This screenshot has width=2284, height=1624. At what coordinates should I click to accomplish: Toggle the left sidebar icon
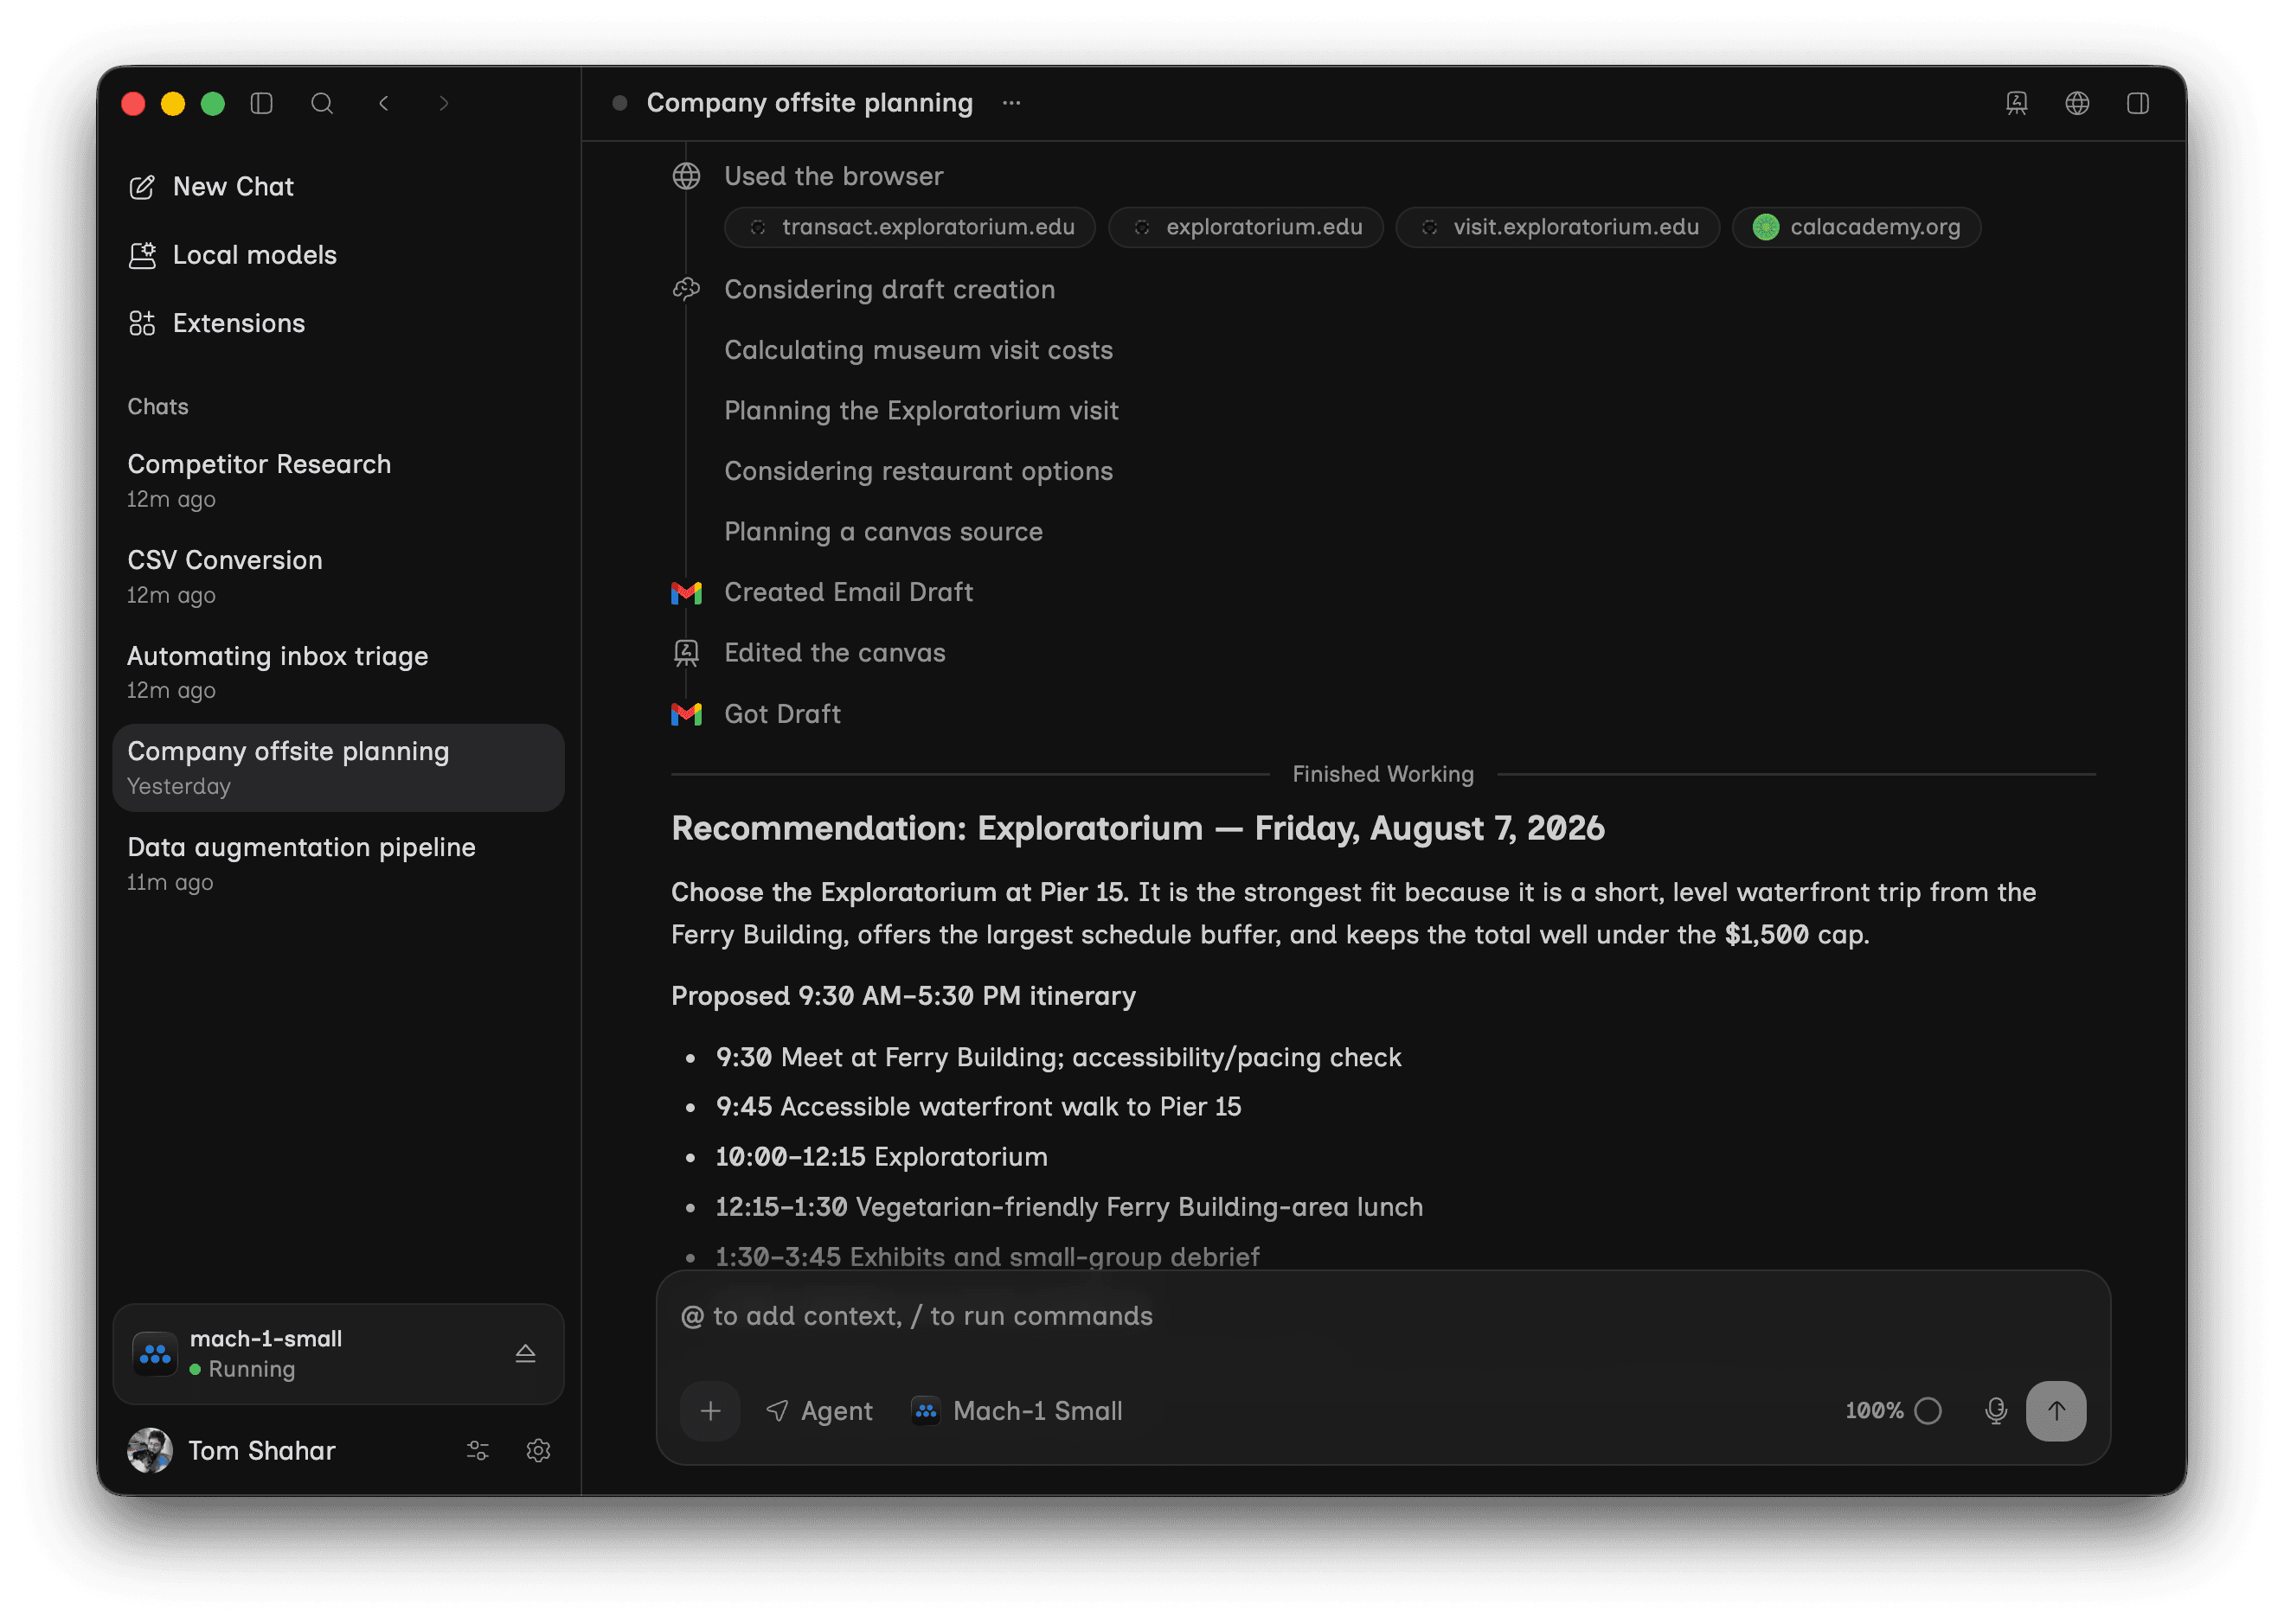261,103
